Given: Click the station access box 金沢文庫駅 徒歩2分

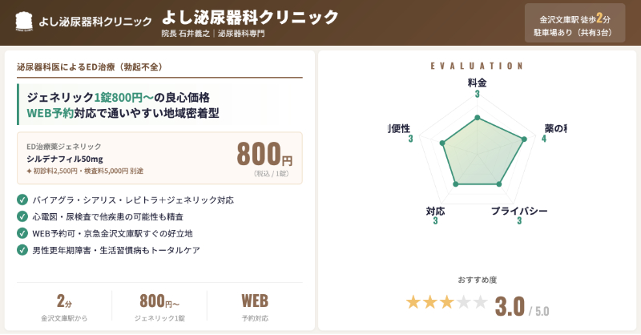Looking at the screenshot, I should point(574,23).
